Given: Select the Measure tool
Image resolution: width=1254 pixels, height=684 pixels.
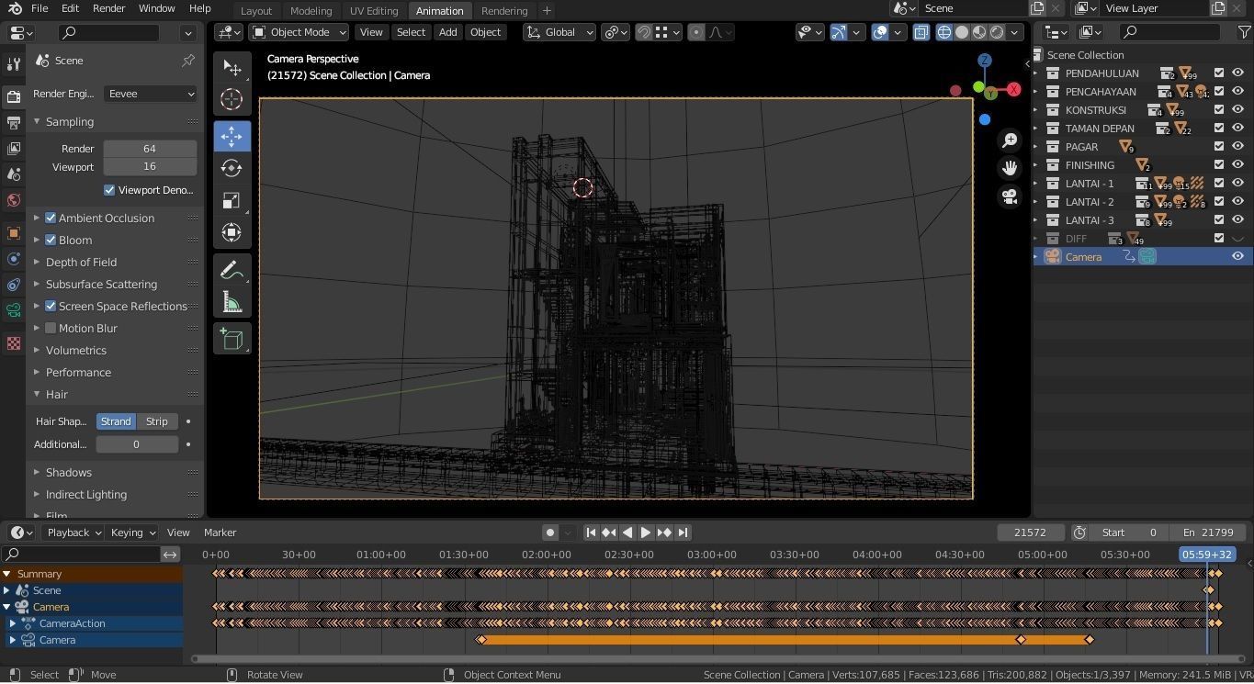Looking at the screenshot, I should tap(232, 302).
